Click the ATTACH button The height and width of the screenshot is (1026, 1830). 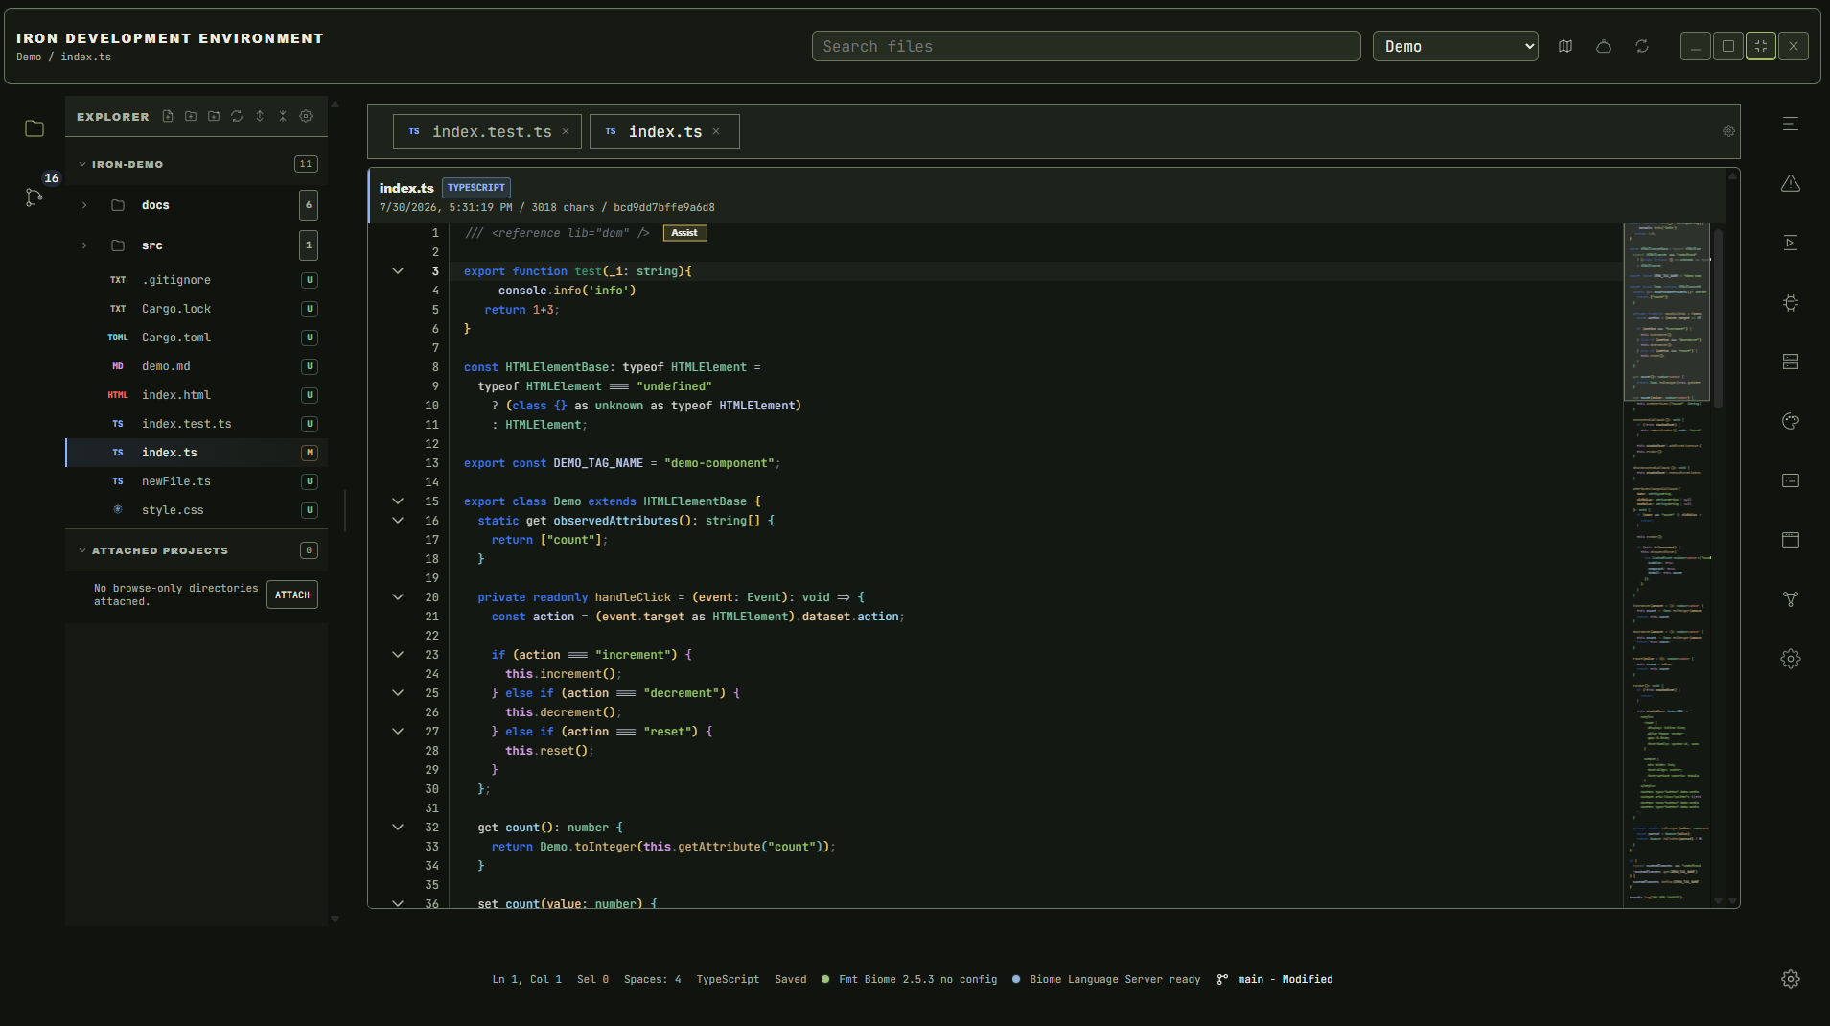(x=292, y=595)
